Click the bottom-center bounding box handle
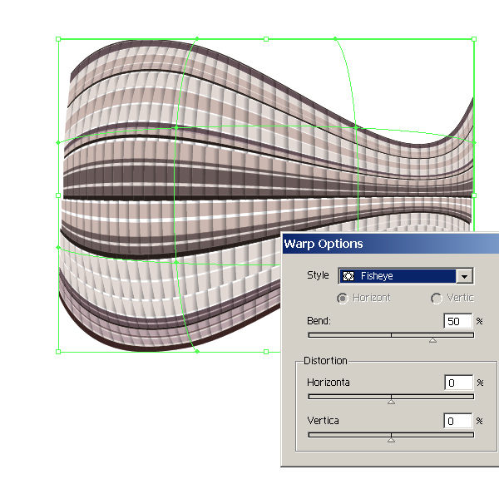The image size is (499, 499). pyautogui.click(x=266, y=352)
